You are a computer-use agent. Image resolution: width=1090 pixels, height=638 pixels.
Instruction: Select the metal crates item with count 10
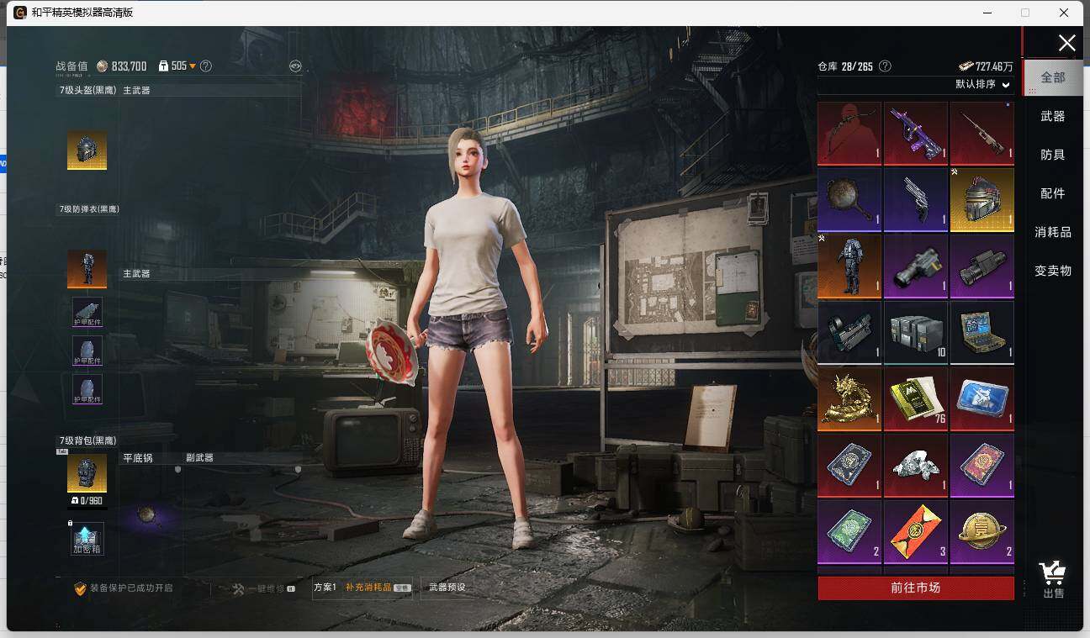pos(916,333)
